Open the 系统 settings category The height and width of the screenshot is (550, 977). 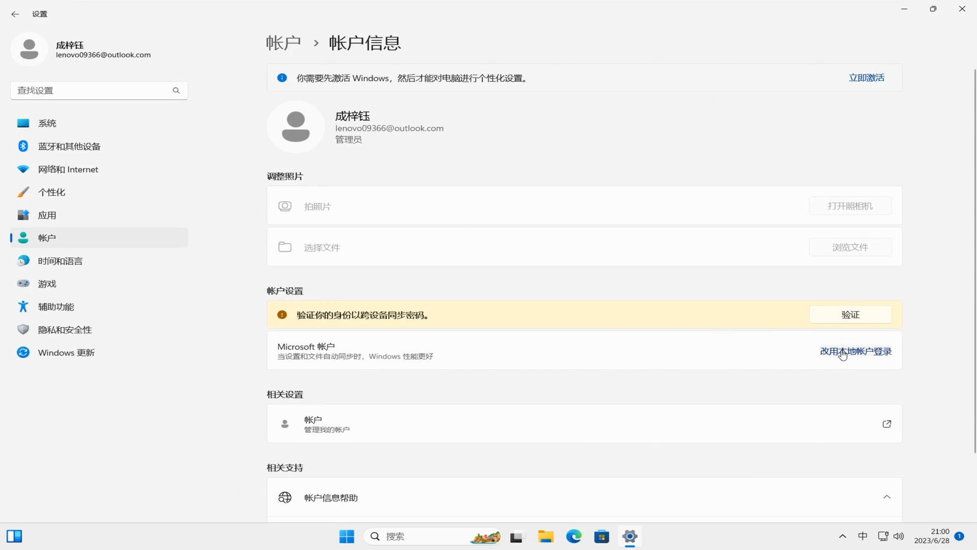coord(47,123)
